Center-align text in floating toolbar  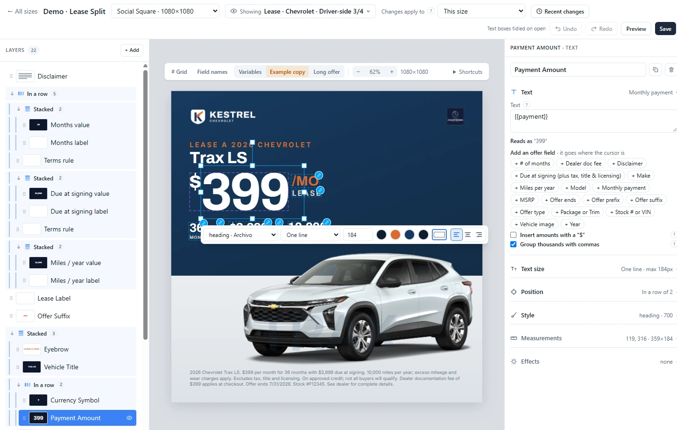[467, 235]
